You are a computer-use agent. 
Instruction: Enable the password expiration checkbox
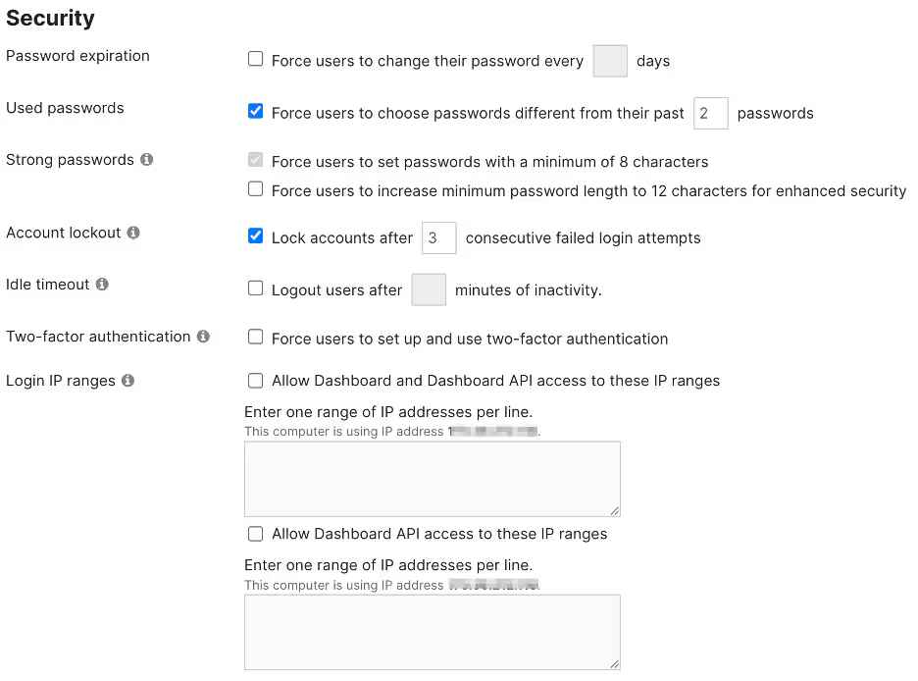click(x=255, y=59)
